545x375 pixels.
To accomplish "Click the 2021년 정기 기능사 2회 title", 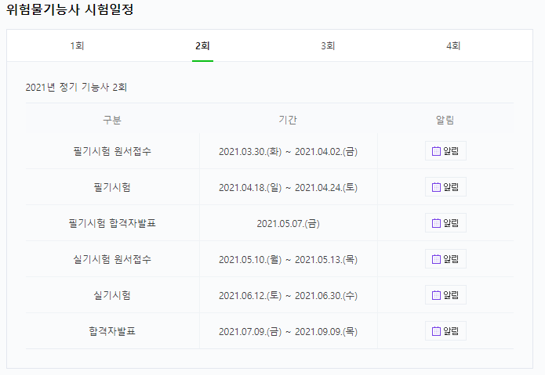I will coord(76,87).
